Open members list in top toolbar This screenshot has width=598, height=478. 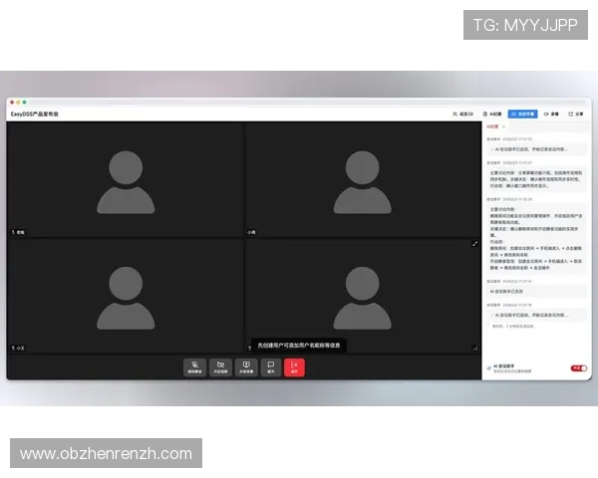coord(462,115)
